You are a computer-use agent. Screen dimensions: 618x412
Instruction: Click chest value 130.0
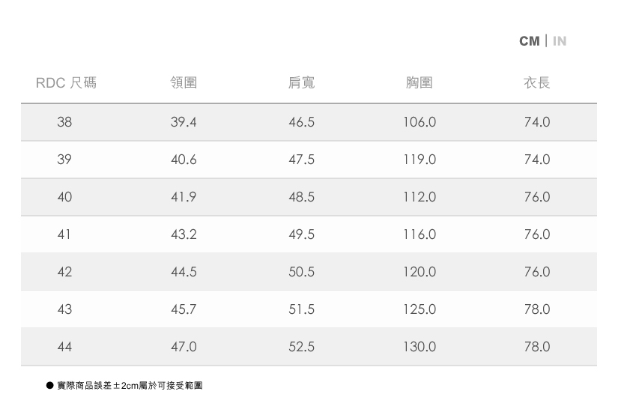(x=419, y=347)
